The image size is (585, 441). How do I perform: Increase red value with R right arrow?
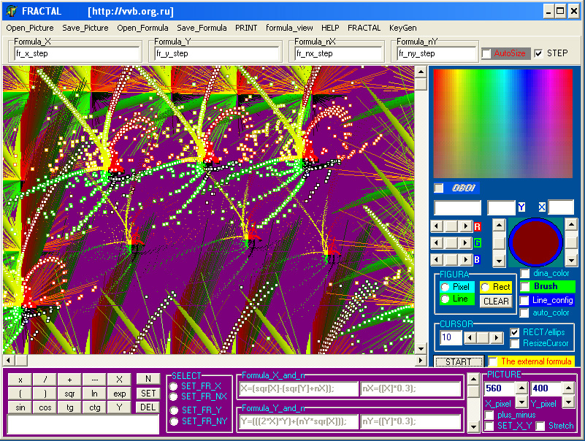465,226
